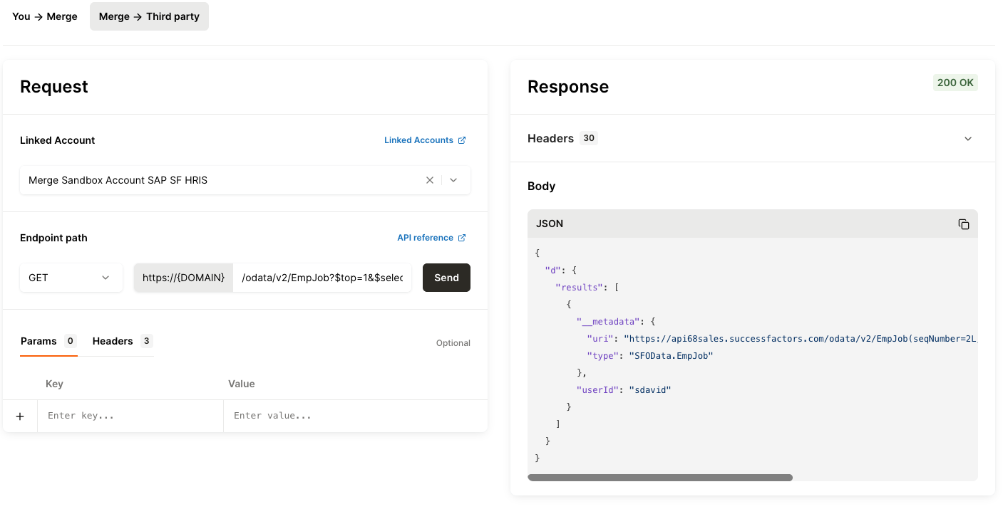This screenshot has width=1008, height=509.
Task: Expand the response Headers section
Action: pos(967,139)
